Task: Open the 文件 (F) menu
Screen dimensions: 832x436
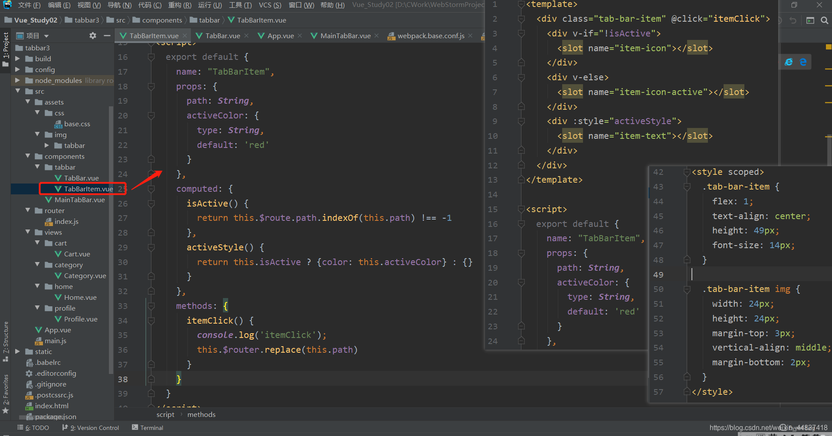Action: [29, 5]
